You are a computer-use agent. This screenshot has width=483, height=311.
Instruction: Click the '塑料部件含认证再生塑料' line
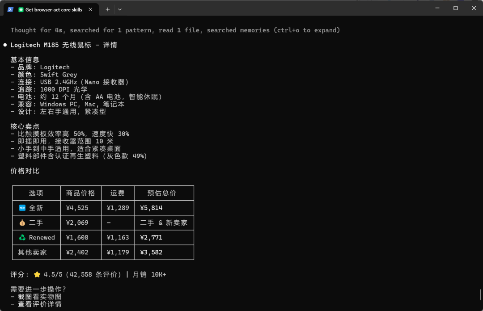point(79,156)
